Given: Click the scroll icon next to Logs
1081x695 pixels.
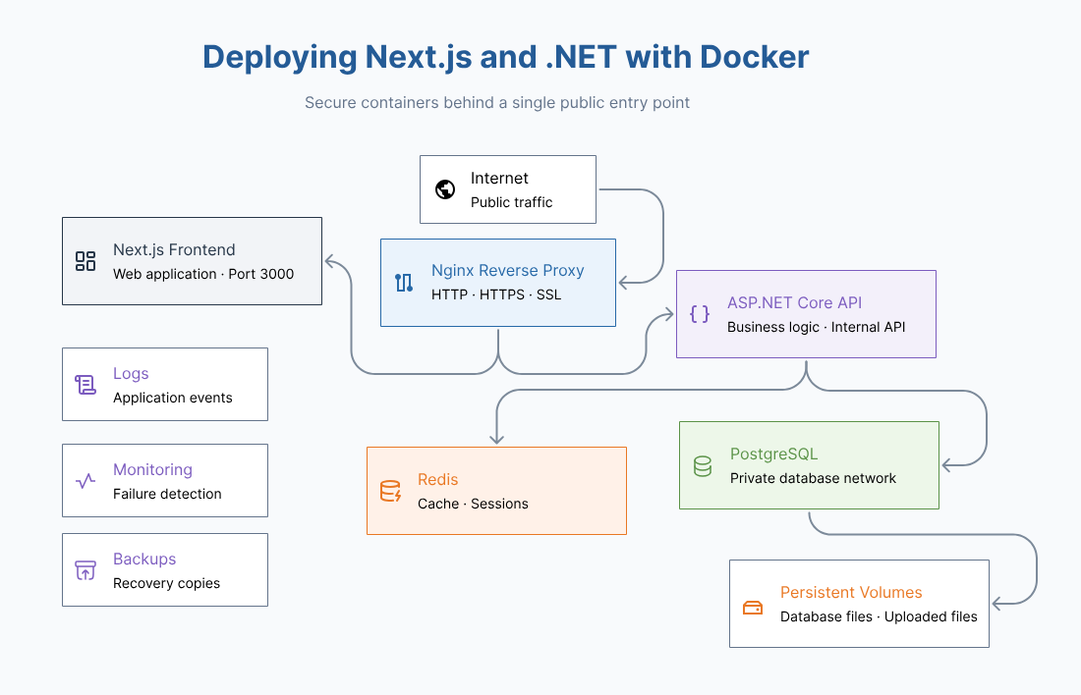Looking at the screenshot, I should click(85, 385).
